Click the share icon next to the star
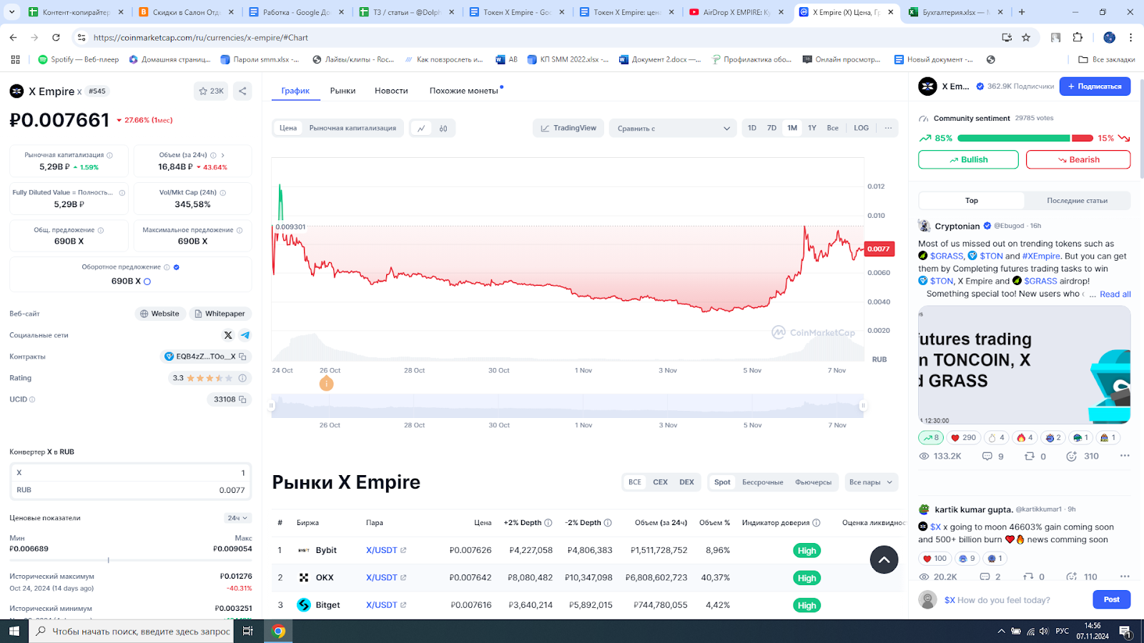 tap(242, 91)
